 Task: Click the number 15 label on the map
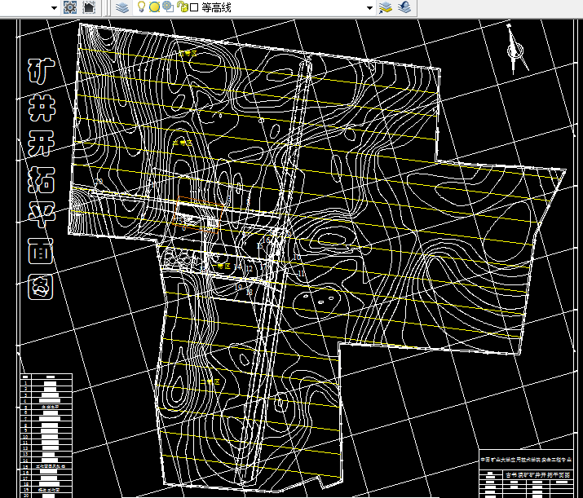pyautogui.click(x=259, y=245)
